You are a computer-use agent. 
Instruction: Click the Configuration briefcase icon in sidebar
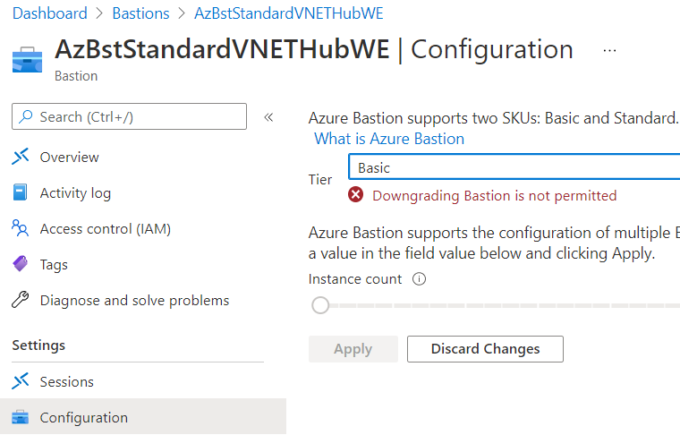click(x=20, y=417)
